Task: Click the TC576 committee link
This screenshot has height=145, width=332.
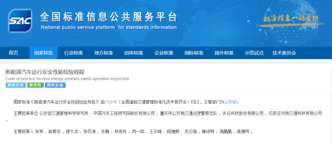Action: coord(111,102)
